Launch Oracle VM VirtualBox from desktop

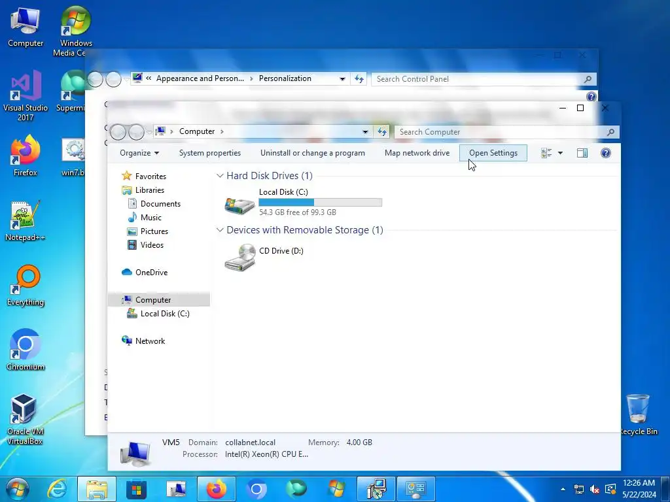pyautogui.click(x=24, y=419)
